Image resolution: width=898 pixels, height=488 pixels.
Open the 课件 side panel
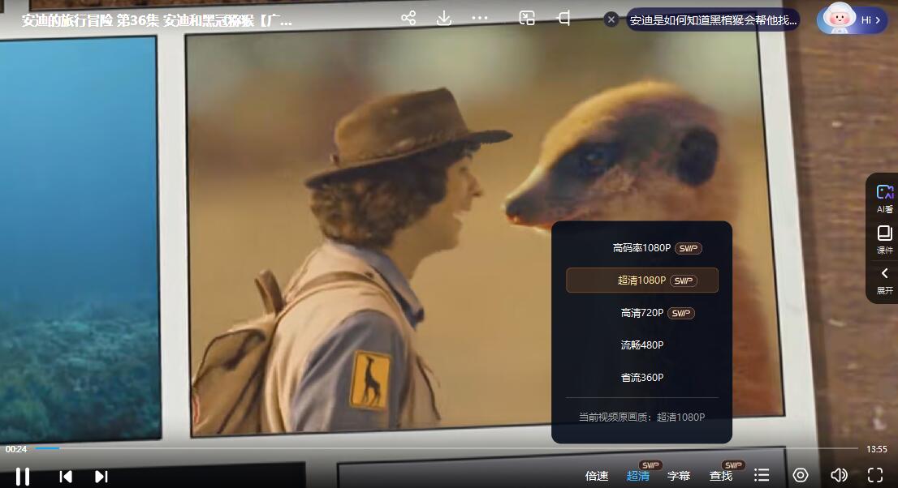[x=884, y=240]
